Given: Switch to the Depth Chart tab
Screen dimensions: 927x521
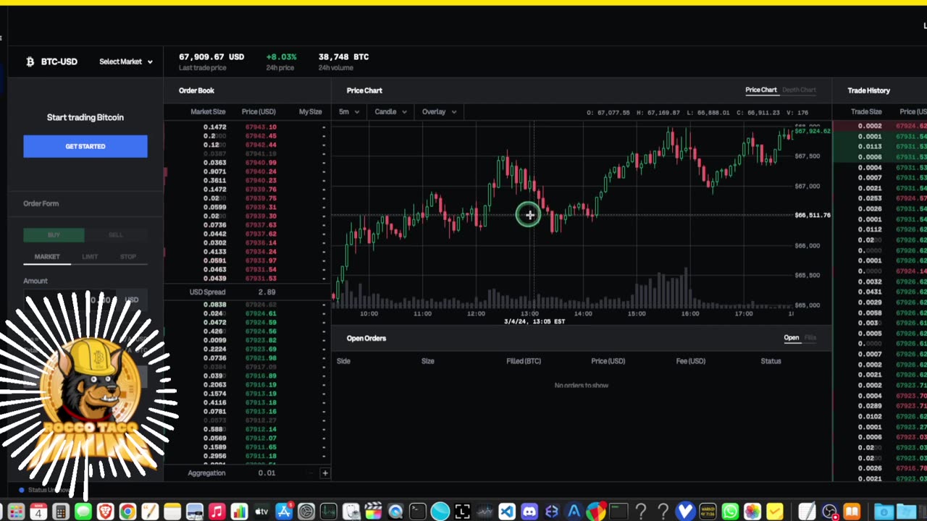Looking at the screenshot, I should pyautogui.click(x=799, y=90).
